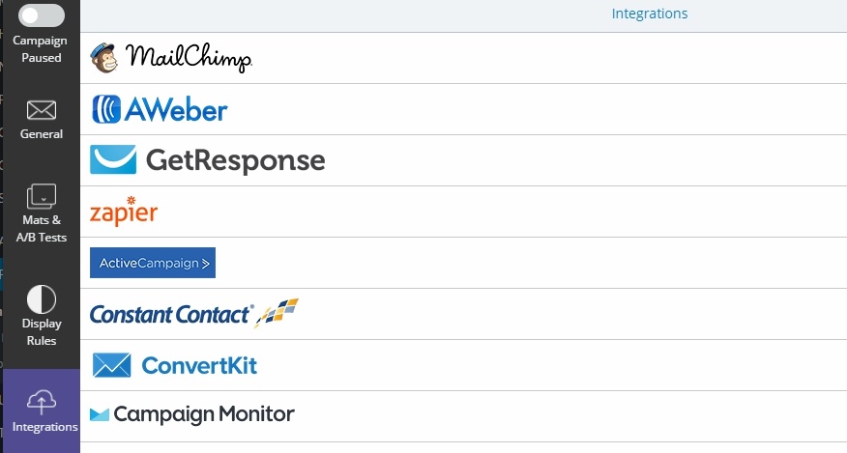Click the AWeber wave logo icon
This screenshot has width=847, height=453.
[x=106, y=109]
